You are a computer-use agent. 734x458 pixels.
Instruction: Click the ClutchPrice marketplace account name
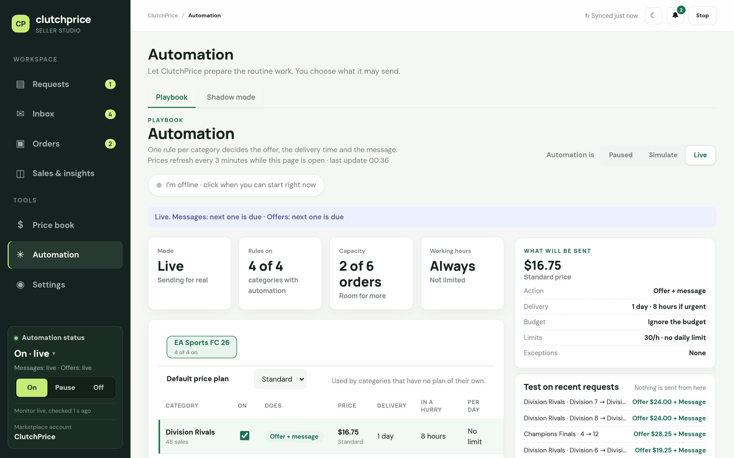[x=35, y=436]
